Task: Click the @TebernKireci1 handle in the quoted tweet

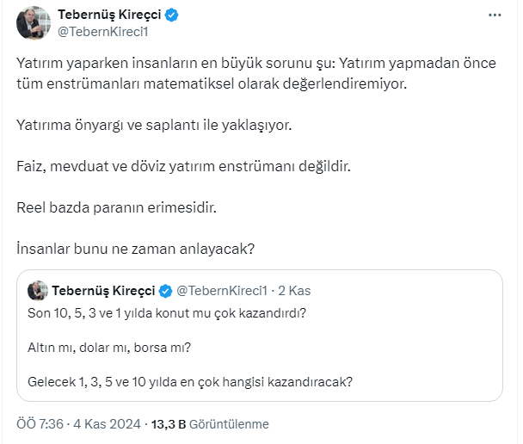Action: coord(223,290)
